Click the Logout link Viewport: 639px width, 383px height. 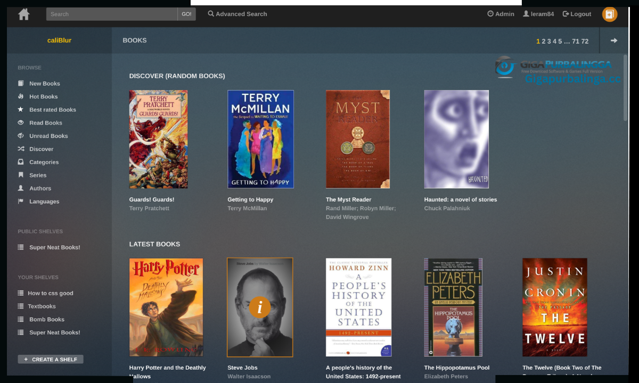coord(577,14)
